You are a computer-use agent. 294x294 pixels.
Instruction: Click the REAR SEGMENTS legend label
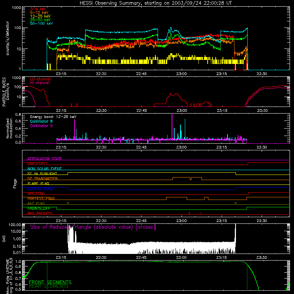click(49, 286)
